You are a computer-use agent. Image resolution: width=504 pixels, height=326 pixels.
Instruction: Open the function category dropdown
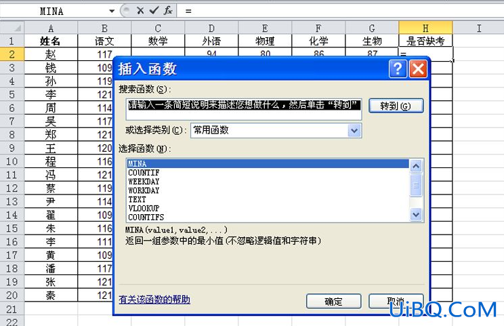coord(354,131)
